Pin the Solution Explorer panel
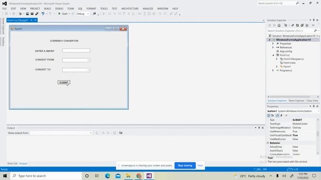Viewport: 321px width, 180px height. click(x=313, y=20)
